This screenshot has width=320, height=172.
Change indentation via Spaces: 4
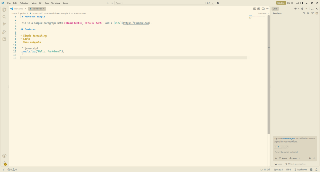point(278,170)
